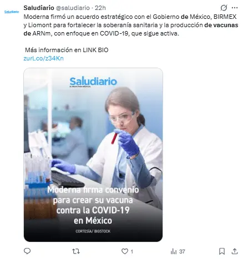Open the lab scientist photo
Viewport: 243px width, 259px height.
(x=93, y=155)
